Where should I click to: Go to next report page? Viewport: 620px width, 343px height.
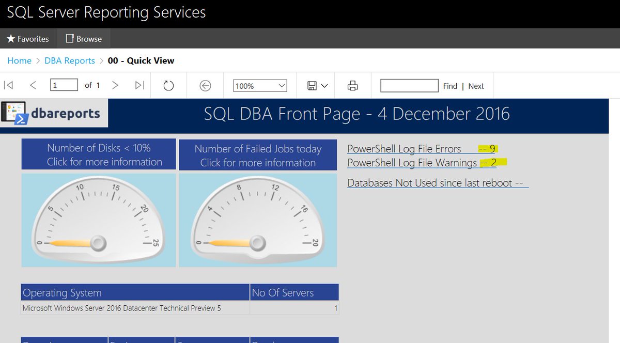(x=115, y=85)
